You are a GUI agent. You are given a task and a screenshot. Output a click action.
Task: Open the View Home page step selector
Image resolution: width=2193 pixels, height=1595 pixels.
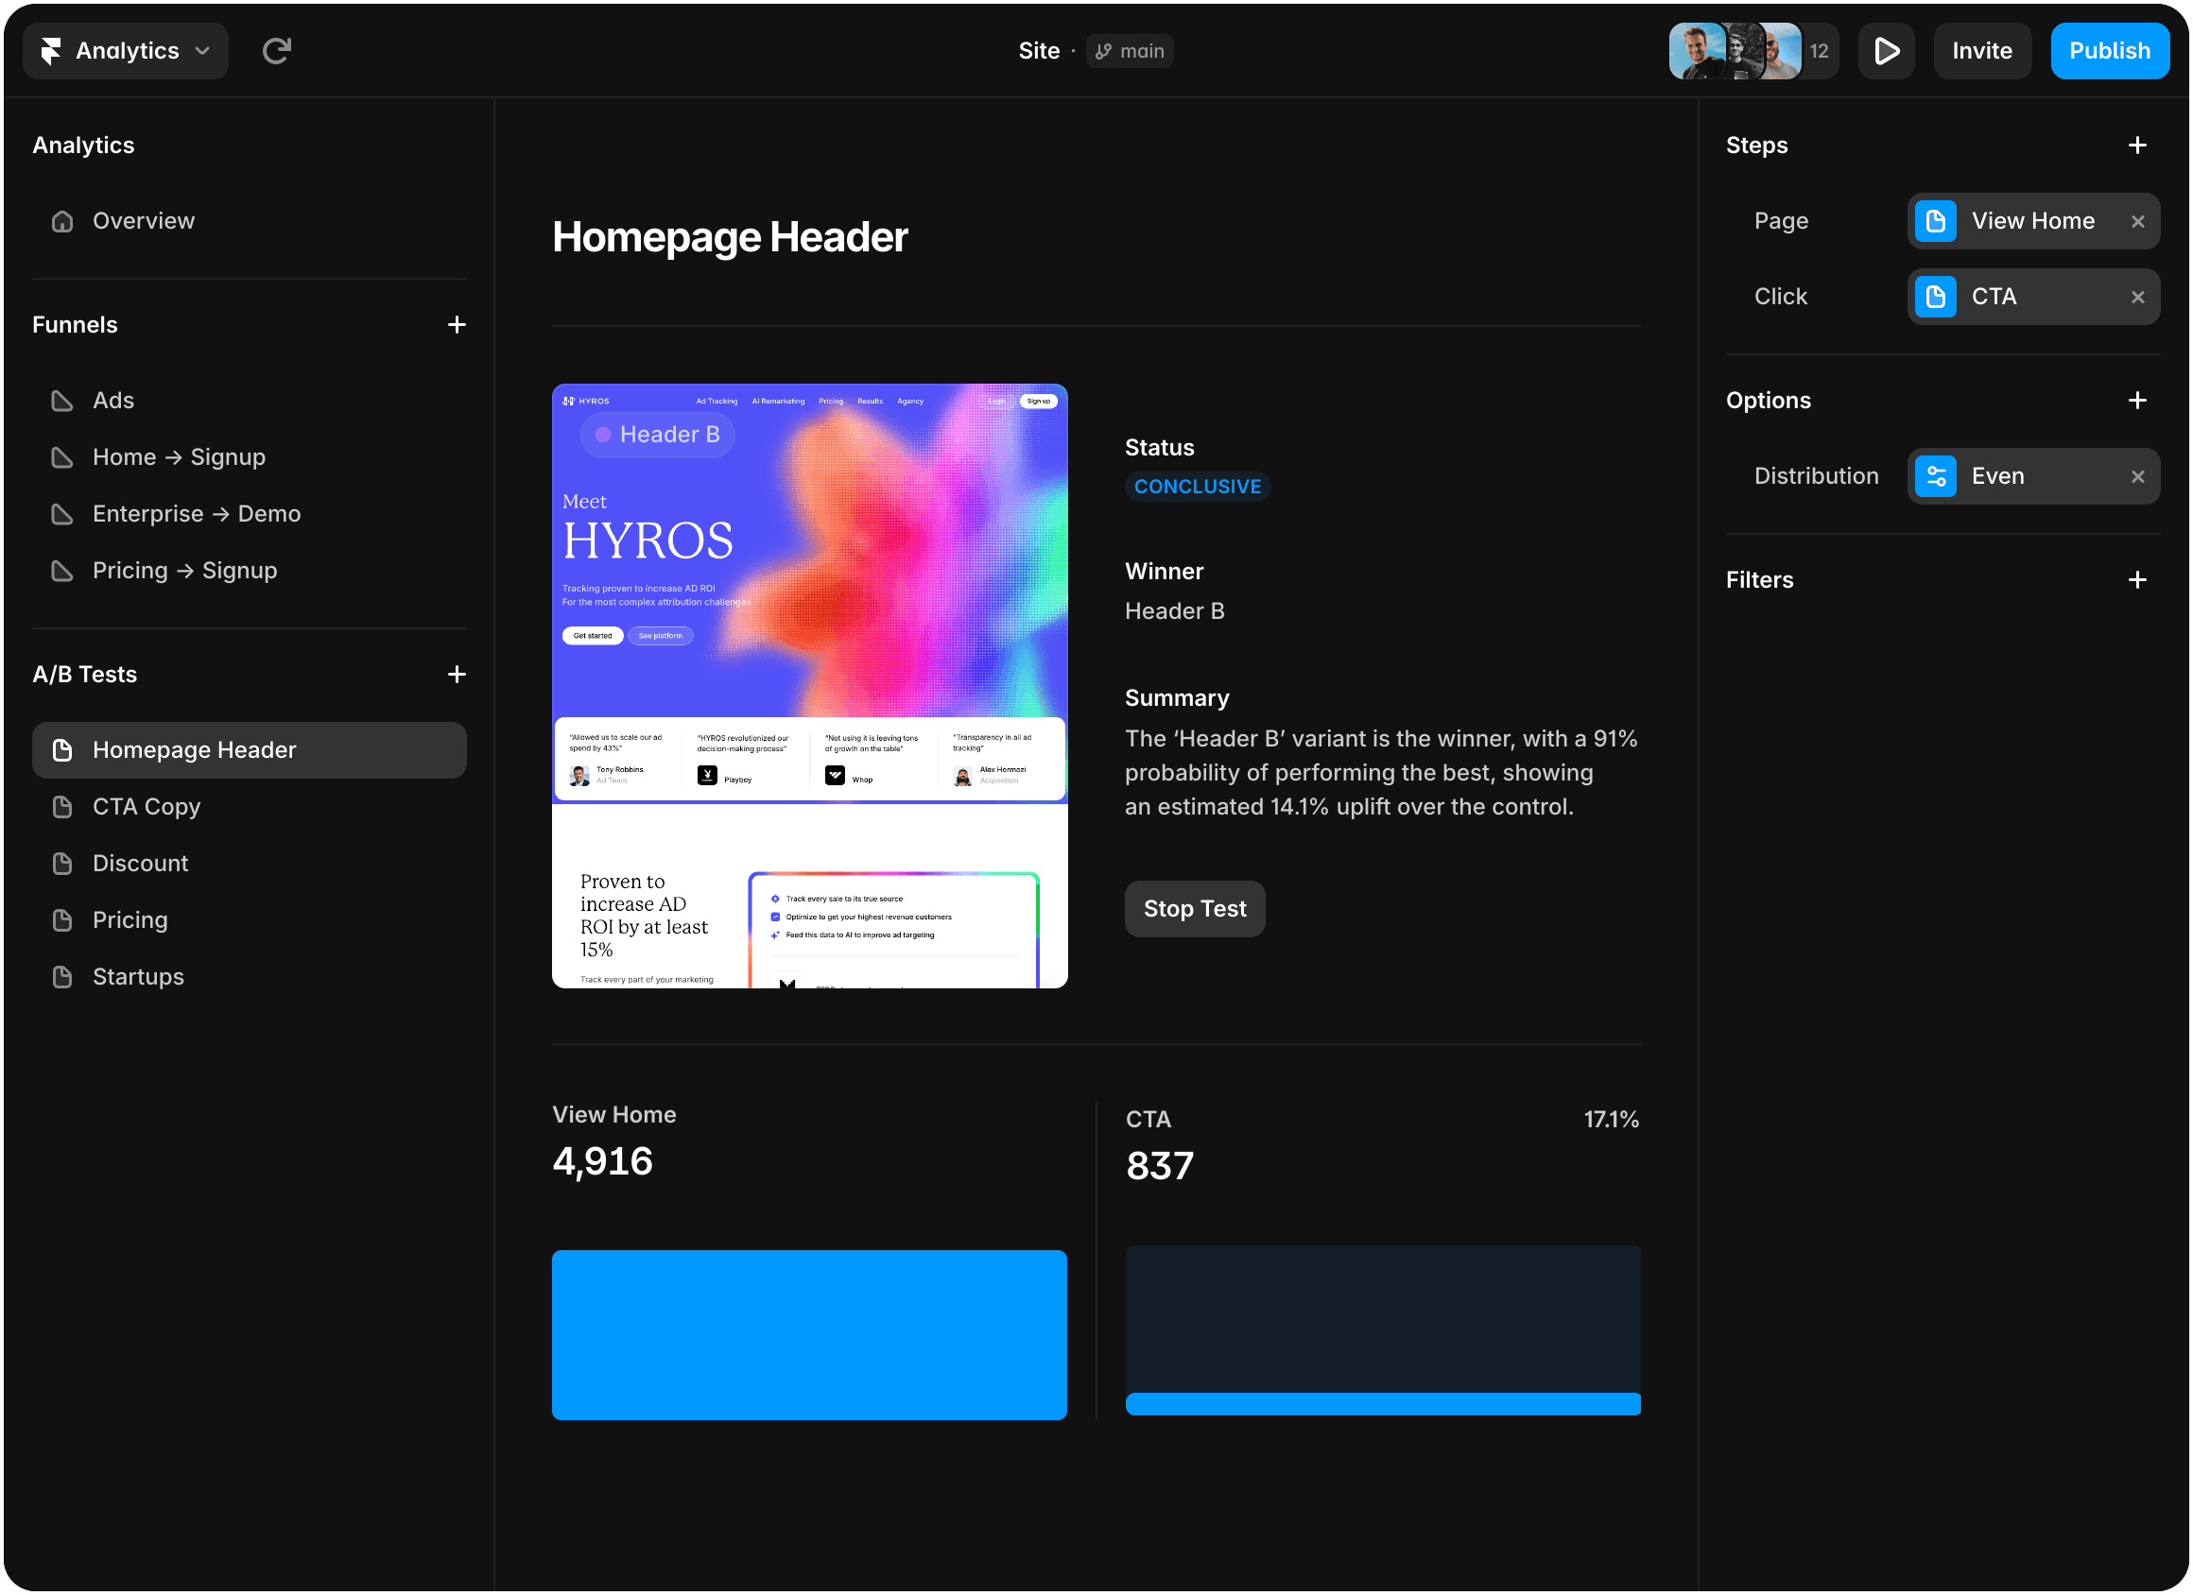(2033, 221)
